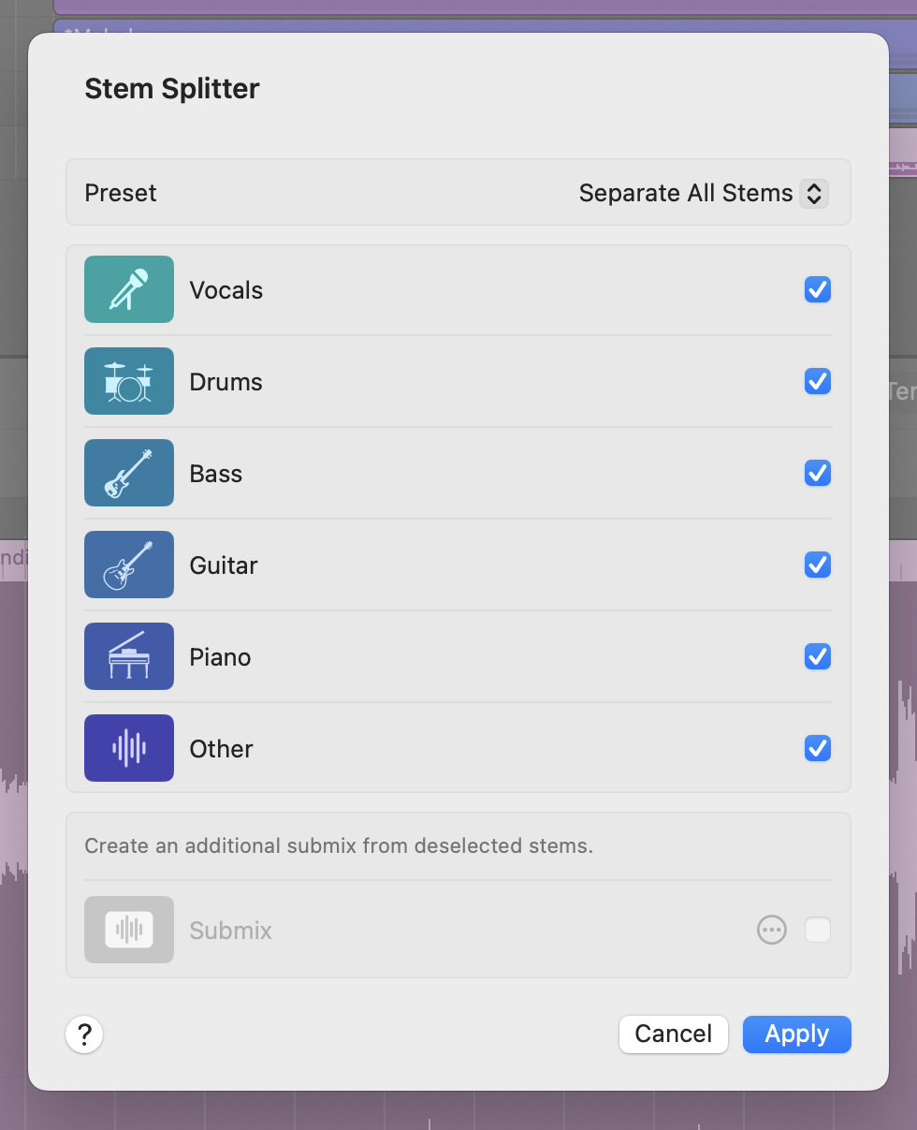Disable the Drums stem checkbox

[x=817, y=381]
